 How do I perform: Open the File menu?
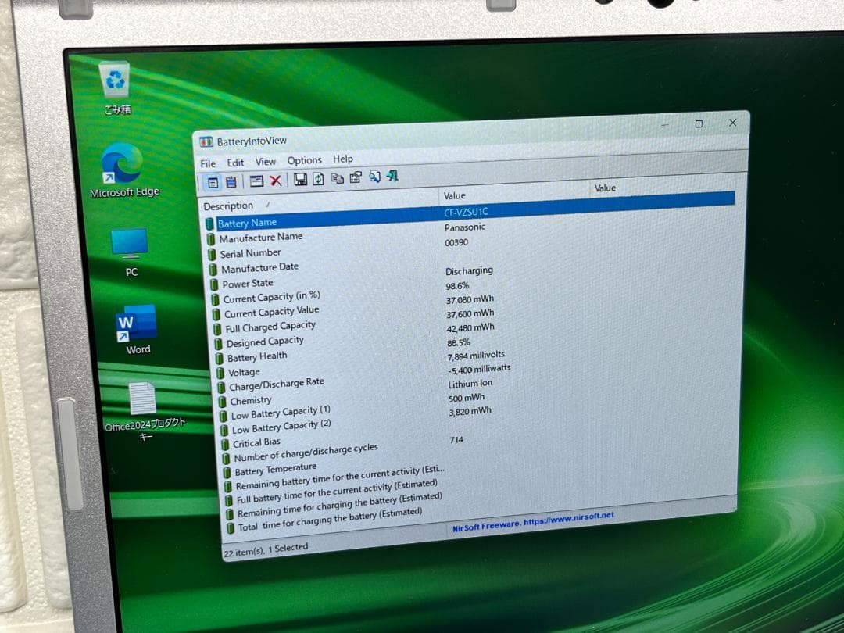pos(208,162)
